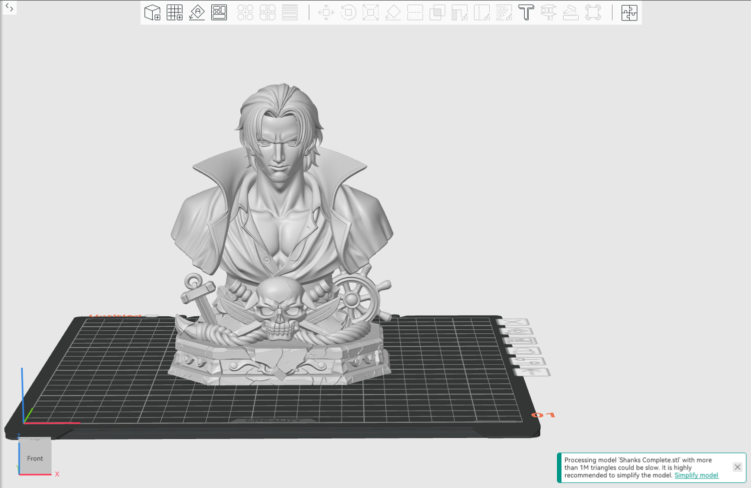The image size is (751, 488).
Task: Collapse the sidebar with the top-left arrows
Action: (9, 7)
